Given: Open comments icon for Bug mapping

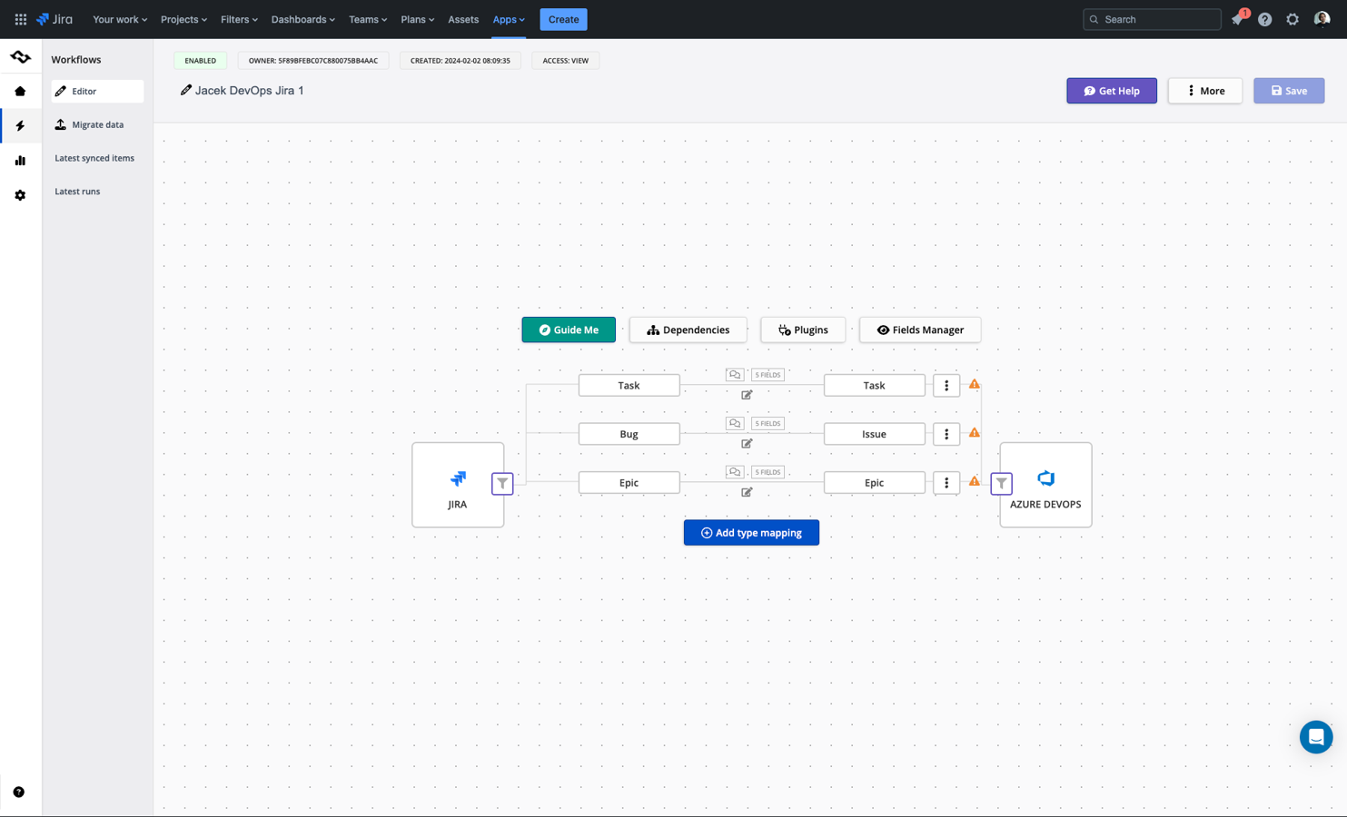Looking at the screenshot, I should (735, 423).
